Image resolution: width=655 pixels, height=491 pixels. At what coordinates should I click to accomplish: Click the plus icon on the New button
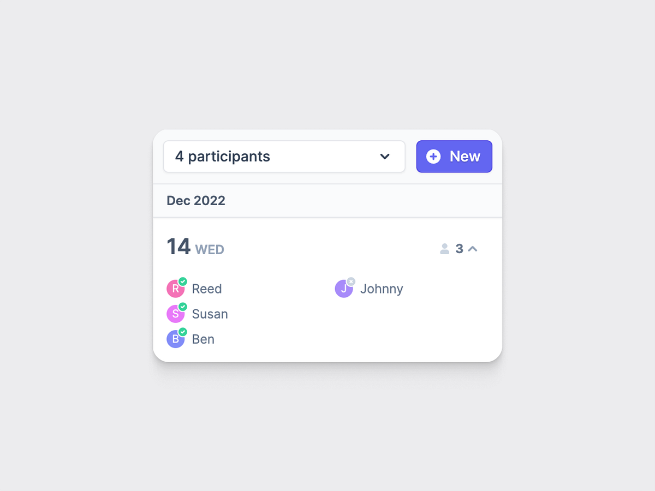(x=433, y=157)
